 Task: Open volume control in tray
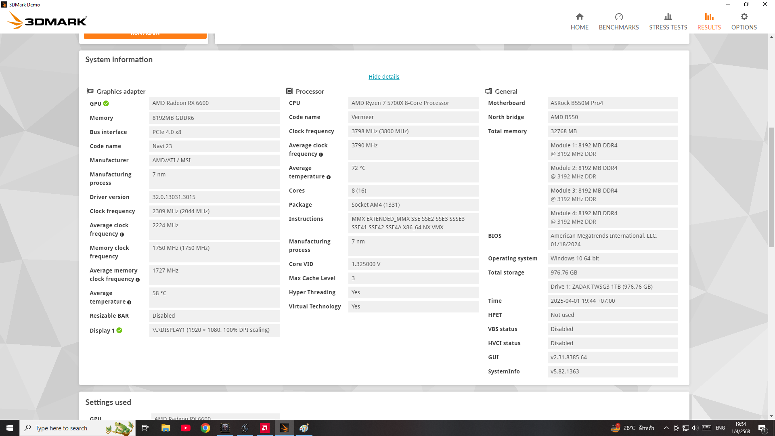point(695,428)
